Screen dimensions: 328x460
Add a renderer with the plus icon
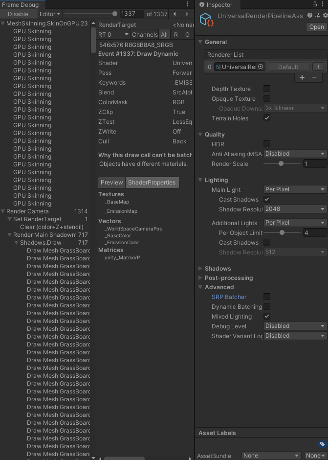(302, 77)
